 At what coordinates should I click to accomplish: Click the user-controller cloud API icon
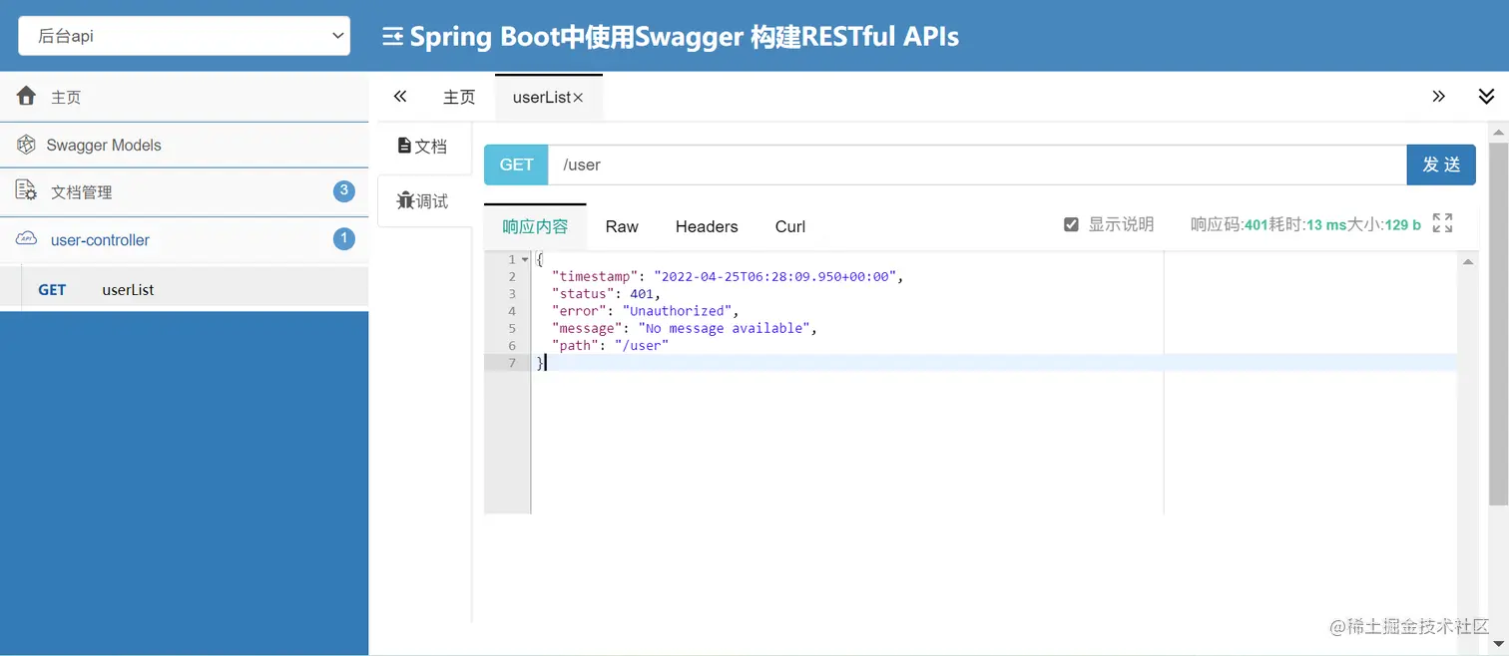[x=27, y=239]
